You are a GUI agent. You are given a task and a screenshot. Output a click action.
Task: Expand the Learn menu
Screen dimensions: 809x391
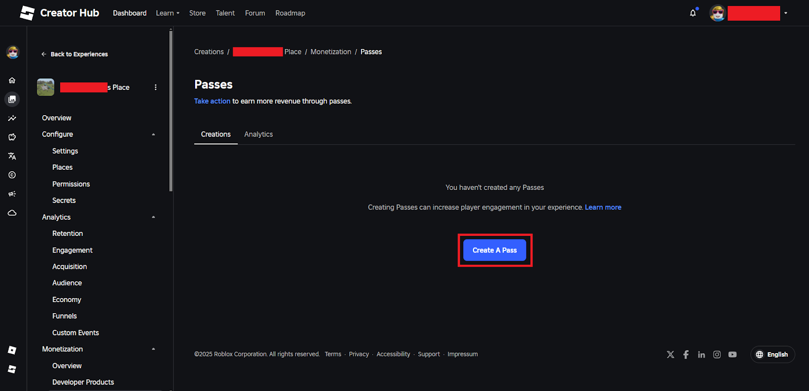(x=167, y=13)
